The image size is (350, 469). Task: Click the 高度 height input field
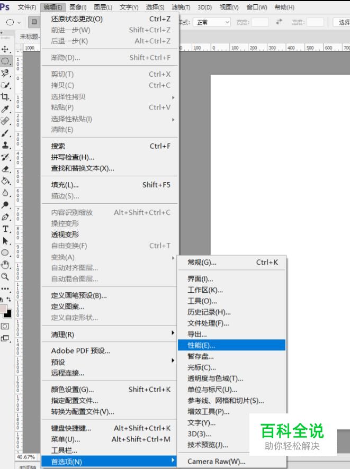click(315, 22)
